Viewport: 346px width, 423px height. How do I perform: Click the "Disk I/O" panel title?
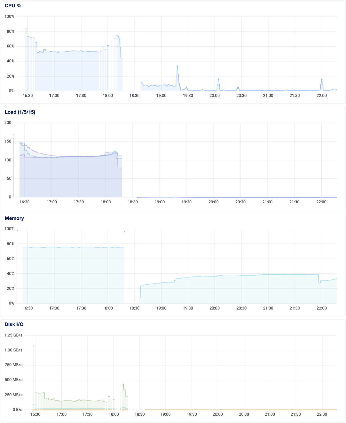coord(14,324)
